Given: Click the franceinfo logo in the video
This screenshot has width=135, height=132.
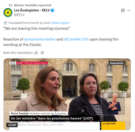Looking at the screenshot, I should 117,63.
